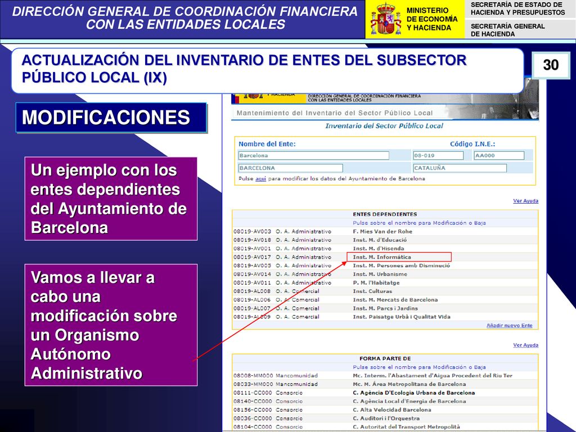576x432 pixels.
Task: Click the 'Código I.N.E.:' label
Action: point(472,144)
